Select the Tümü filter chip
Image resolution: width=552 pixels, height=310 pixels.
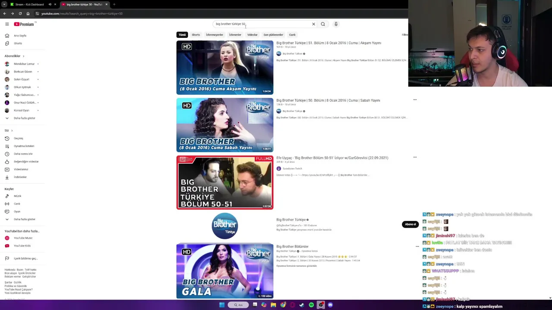tap(182, 35)
